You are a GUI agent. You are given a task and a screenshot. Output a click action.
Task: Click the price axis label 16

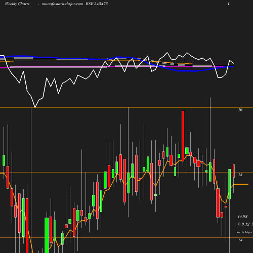240,110
